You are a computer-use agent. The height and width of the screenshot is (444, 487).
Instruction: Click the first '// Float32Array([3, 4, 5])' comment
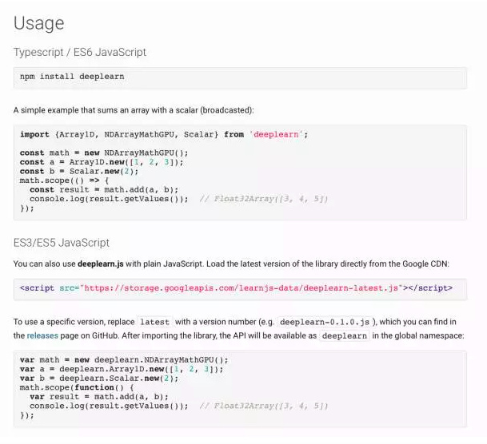coord(264,199)
